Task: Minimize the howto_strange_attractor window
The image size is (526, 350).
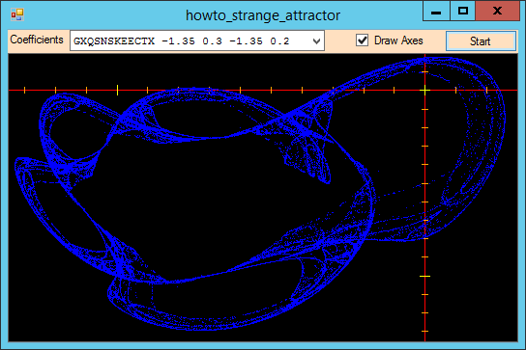Action: click(436, 11)
